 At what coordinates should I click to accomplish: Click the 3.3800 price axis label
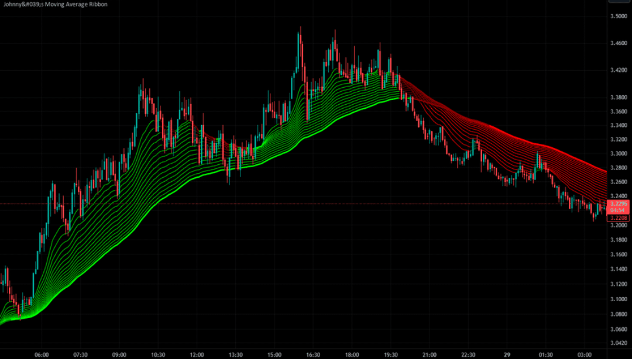[x=619, y=98]
